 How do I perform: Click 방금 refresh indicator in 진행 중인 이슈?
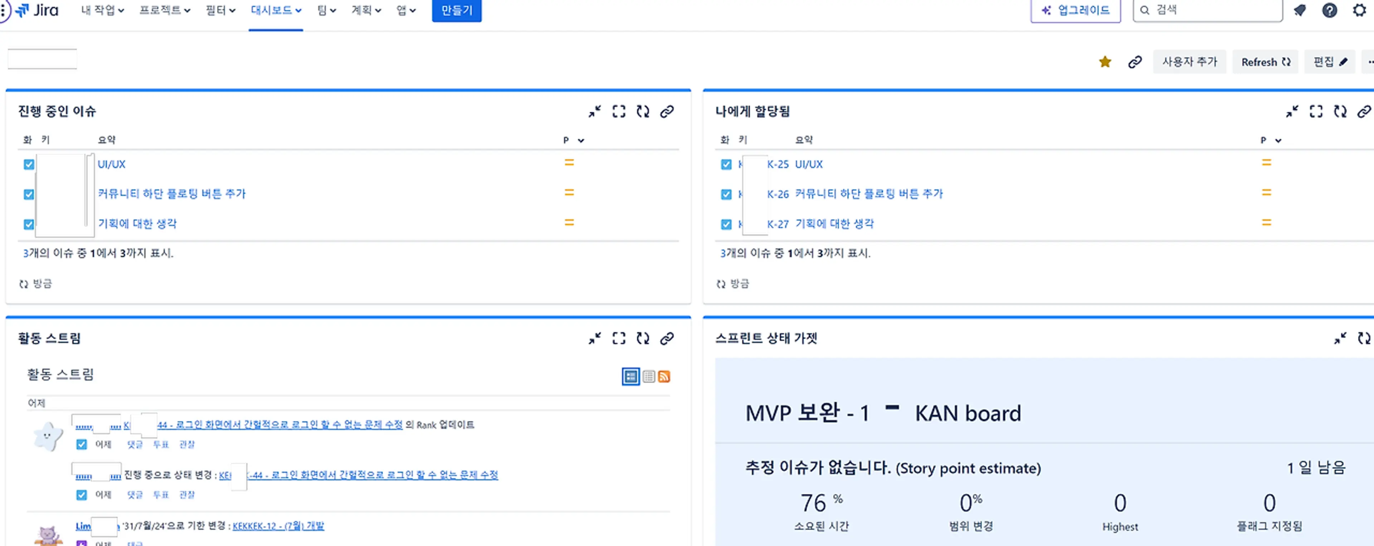36,284
